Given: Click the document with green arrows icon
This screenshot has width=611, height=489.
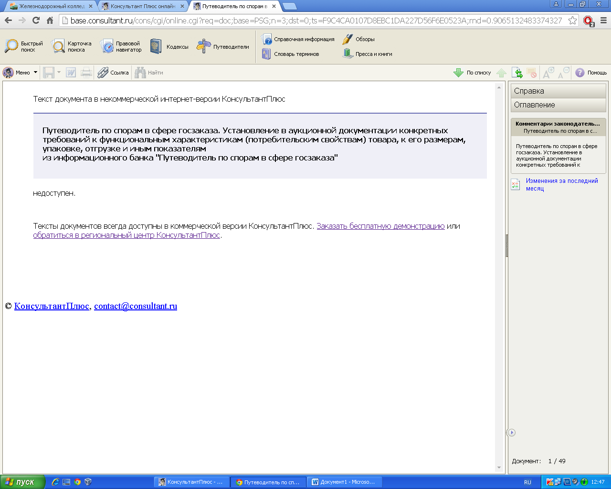Looking at the screenshot, I should click(517, 73).
